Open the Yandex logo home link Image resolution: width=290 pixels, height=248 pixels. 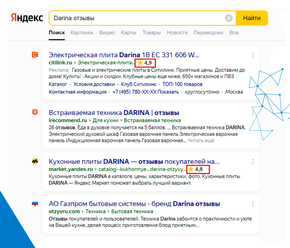coord(27,18)
